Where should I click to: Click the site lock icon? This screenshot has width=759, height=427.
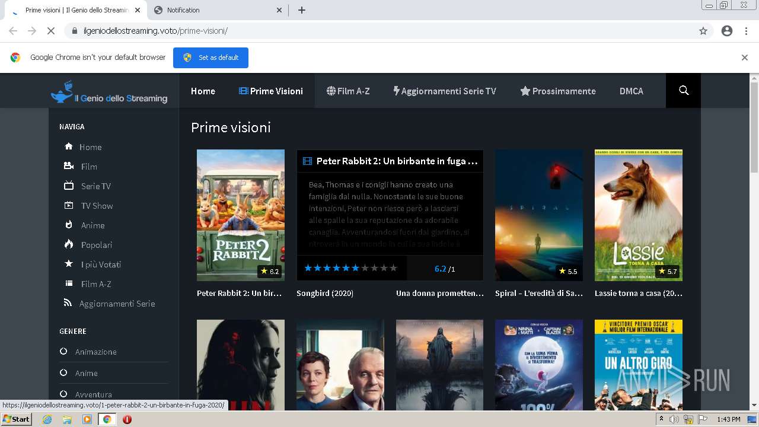[75, 31]
